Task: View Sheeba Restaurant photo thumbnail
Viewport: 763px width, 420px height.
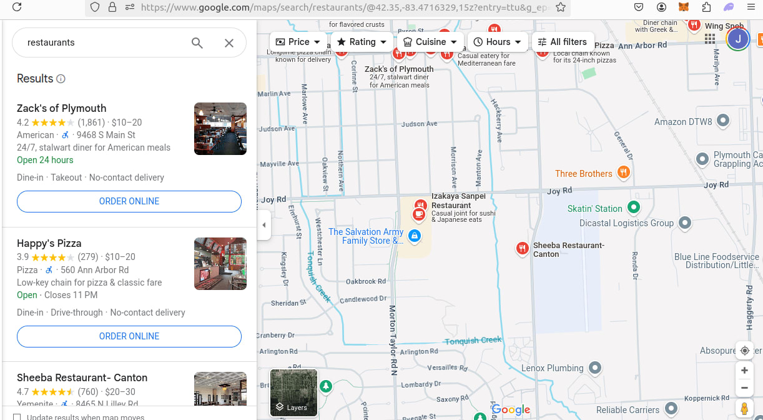Action: (x=220, y=389)
